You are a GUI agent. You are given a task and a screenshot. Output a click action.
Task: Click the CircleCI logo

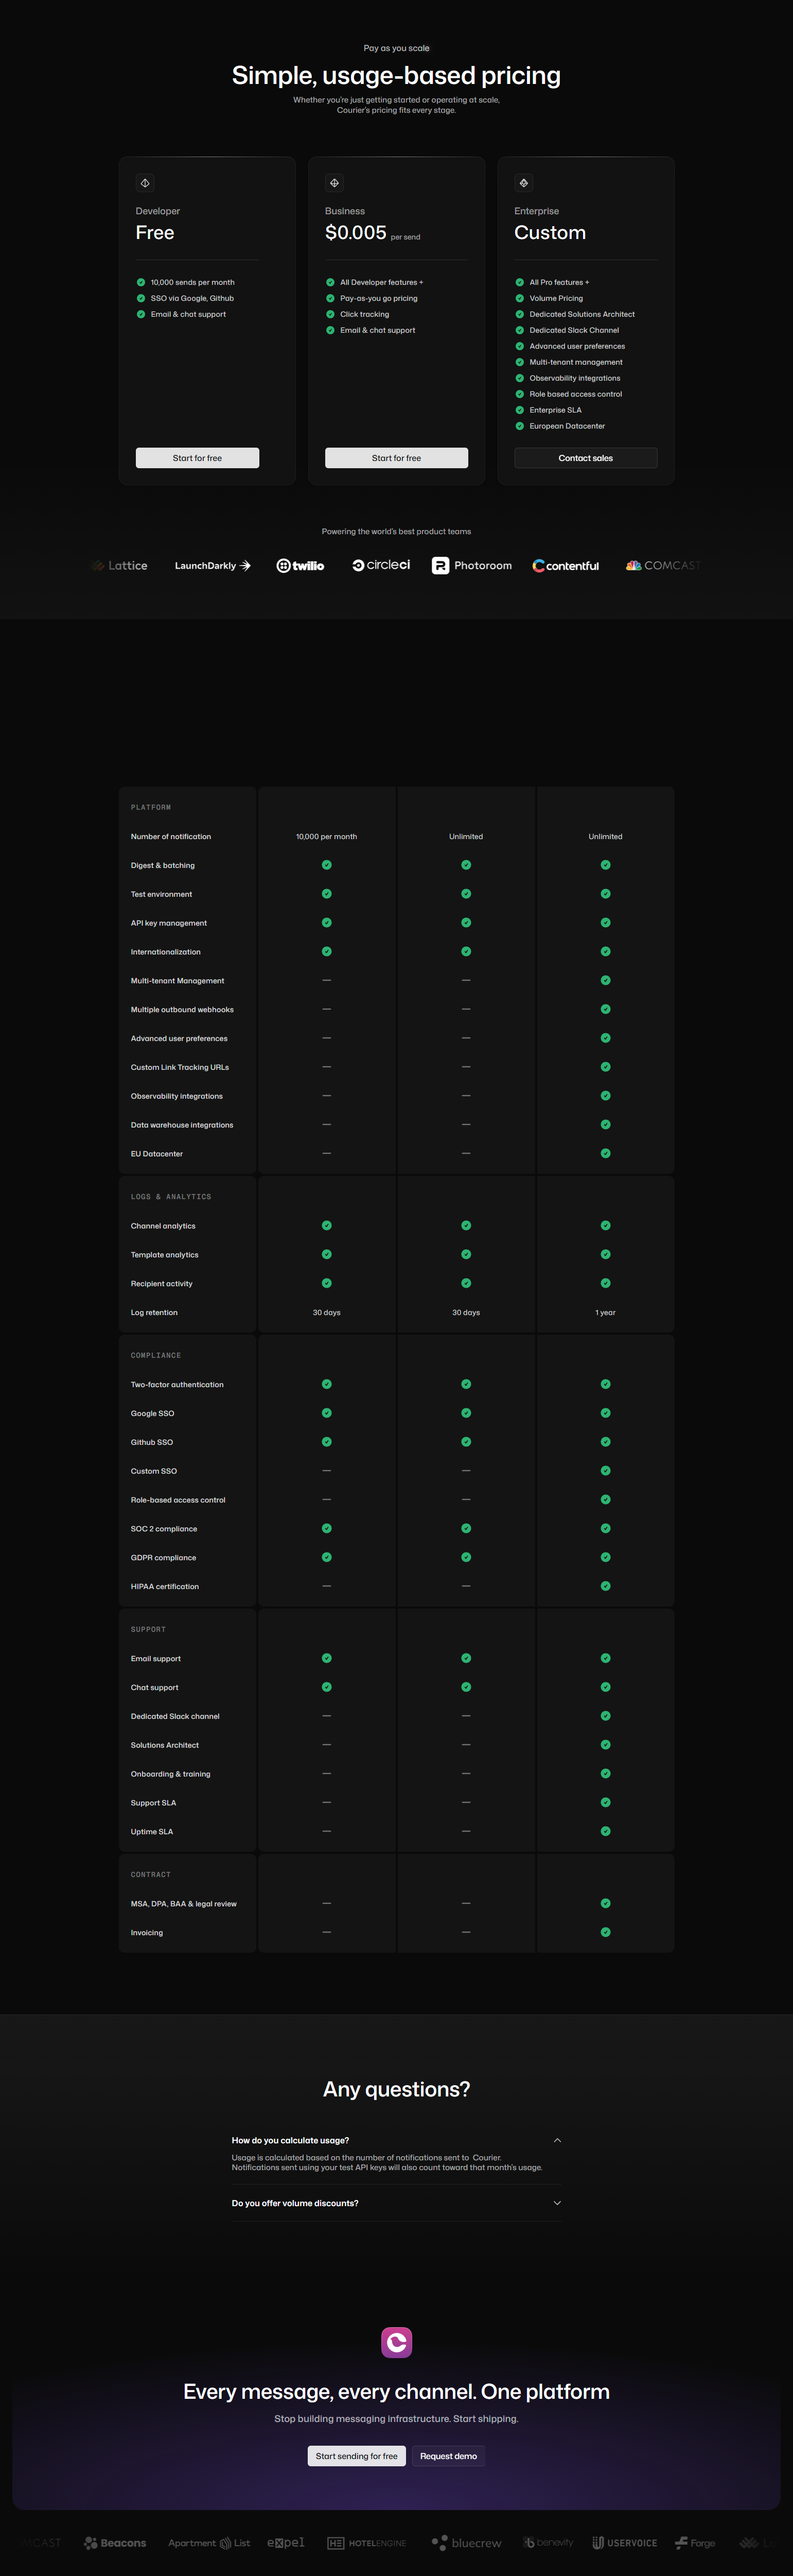click(x=381, y=565)
